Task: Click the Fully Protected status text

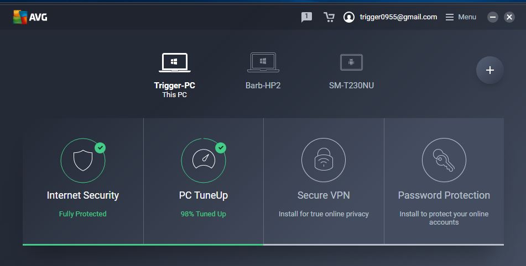Action: pyautogui.click(x=82, y=214)
